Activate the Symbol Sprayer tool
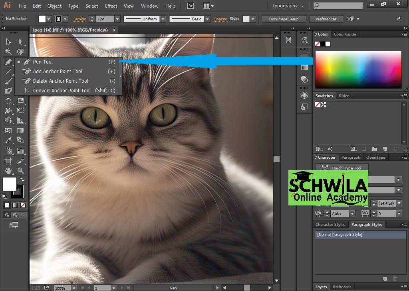Screen dimensions: 409x291 coord(8,151)
